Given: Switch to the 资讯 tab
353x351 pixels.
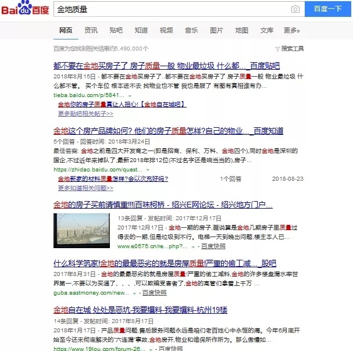Looking at the screenshot, I should pyautogui.click(x=91, y=30).
